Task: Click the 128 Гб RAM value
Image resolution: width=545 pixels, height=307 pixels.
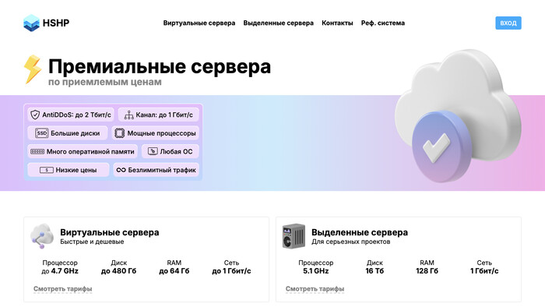Action: (427, 271)
